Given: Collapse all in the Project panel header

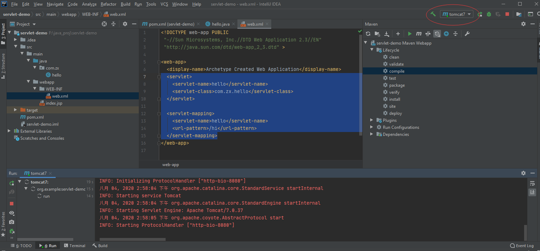Looking at the screenshot, I should pos(113,24).
